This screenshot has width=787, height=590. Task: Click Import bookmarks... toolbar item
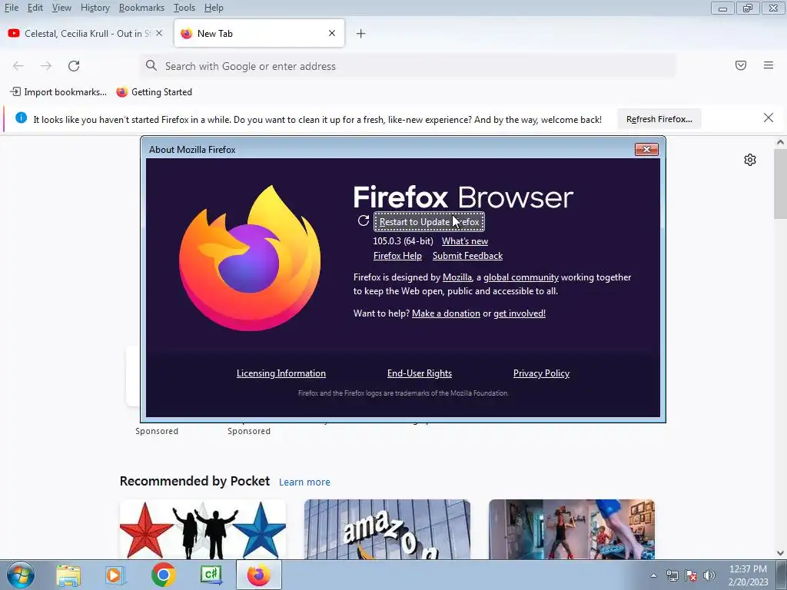(58, 92)
